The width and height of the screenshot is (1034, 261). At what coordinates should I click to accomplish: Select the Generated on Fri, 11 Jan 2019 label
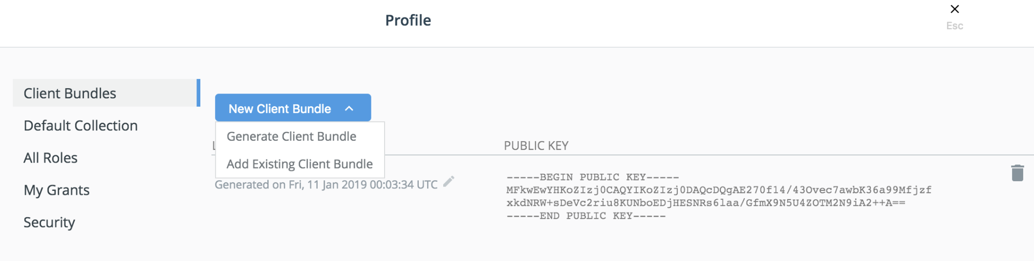pyautogui.click(x=326, y=185)
